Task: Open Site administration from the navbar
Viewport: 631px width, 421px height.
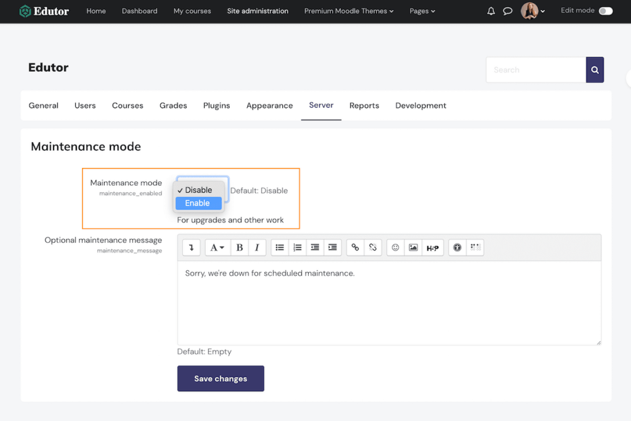Action: point(258,10)
